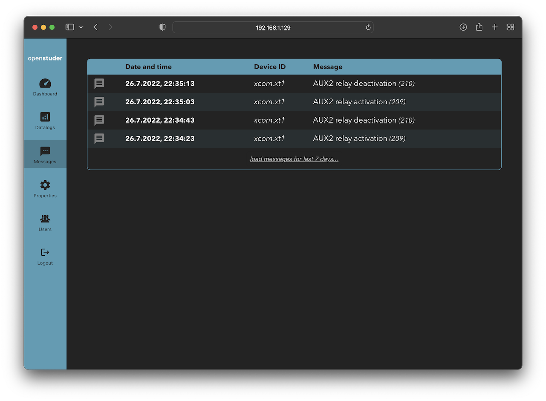Viewport: 546px width, 401px height.
Task: Click the Logout icon
Action: (45, 252)
